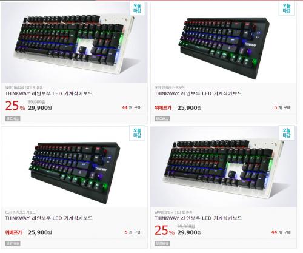
Task: Click the gray free-shipping tag in the last listing
Action: [162, 243]
